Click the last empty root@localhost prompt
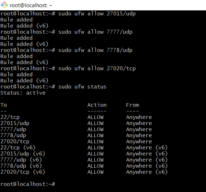The height and width of the screenshot is (192, 206). point(28,184)
